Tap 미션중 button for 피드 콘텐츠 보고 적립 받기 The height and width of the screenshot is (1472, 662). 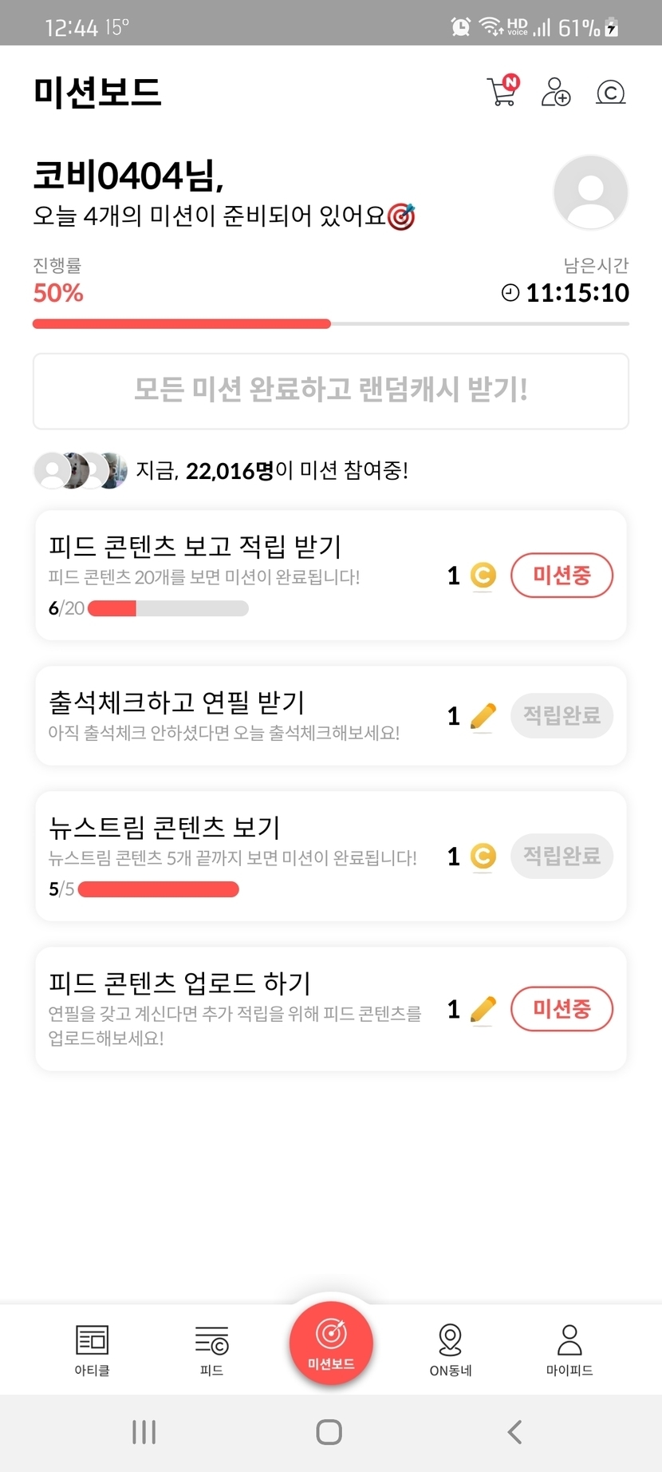(x=562, y=575)
